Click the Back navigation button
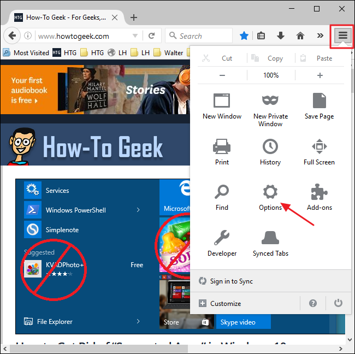Image resolution: width=355 pixels, height=354 pixels. [x=12, y=36]
